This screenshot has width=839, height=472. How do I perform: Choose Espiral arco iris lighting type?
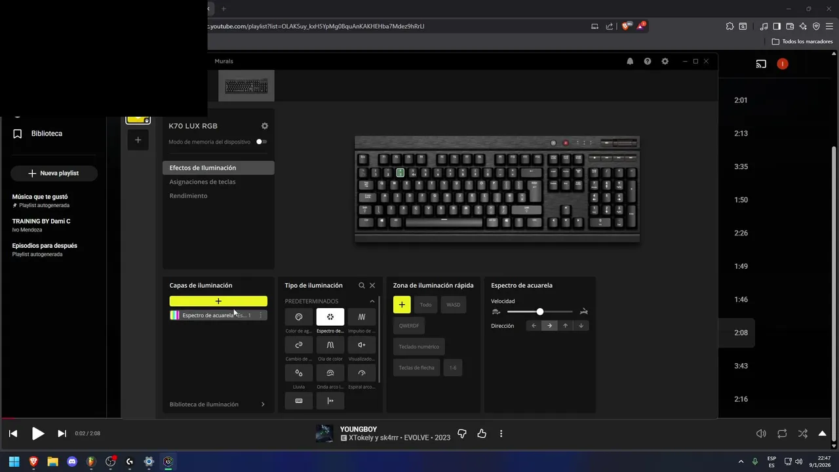pos(361,373)
